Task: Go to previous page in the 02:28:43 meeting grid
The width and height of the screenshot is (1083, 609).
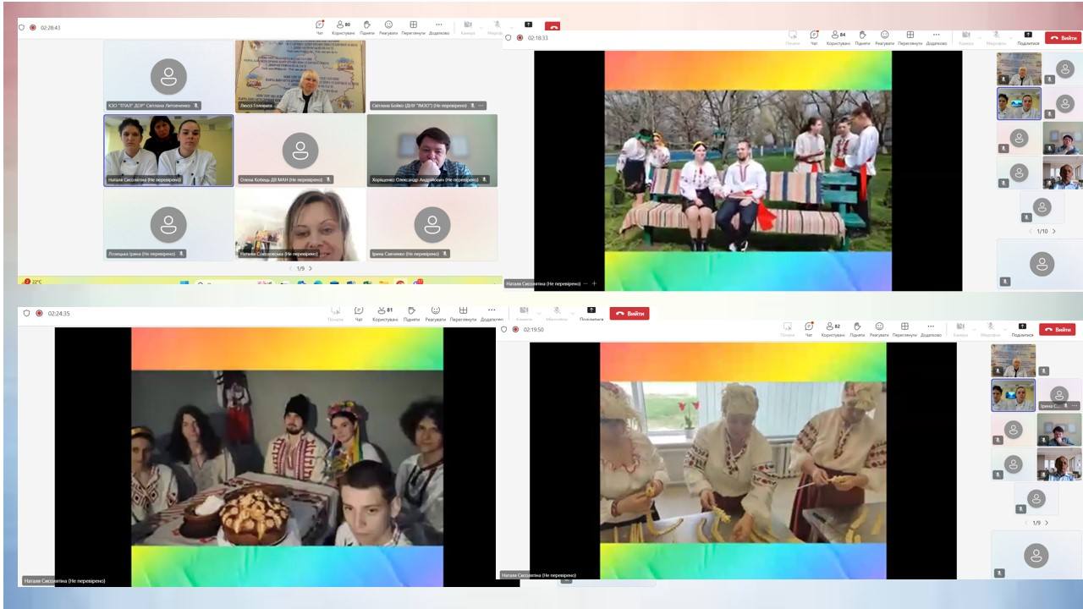Action: click(289, 268)
